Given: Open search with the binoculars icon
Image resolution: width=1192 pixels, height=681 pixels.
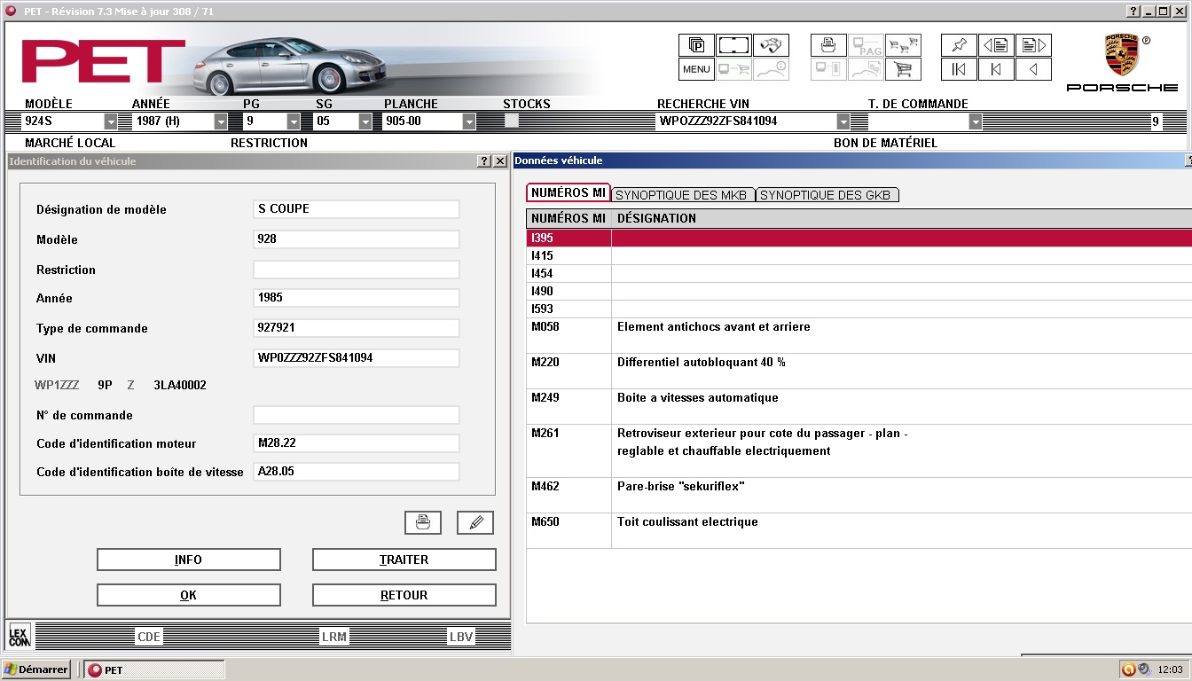Looking at the screenshot, I should click(771, 45).
